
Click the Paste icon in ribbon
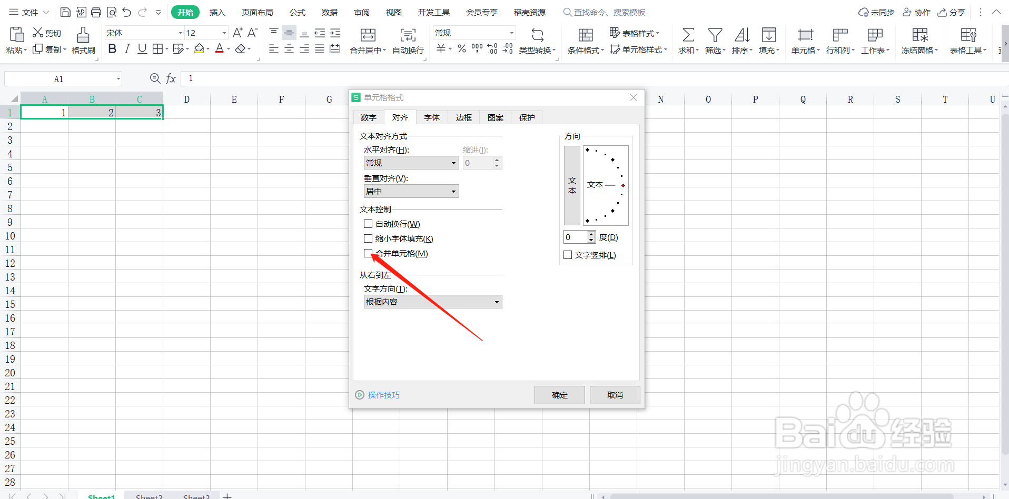pyautogui.click(x=16, y=35)
